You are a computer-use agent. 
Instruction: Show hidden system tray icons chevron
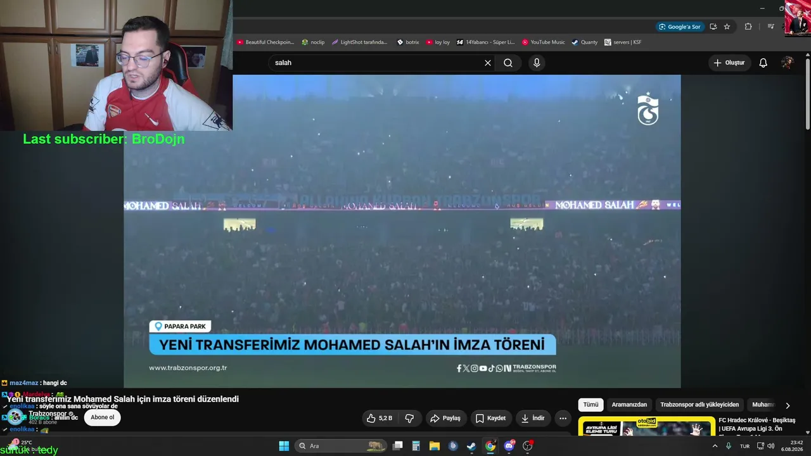715,446
